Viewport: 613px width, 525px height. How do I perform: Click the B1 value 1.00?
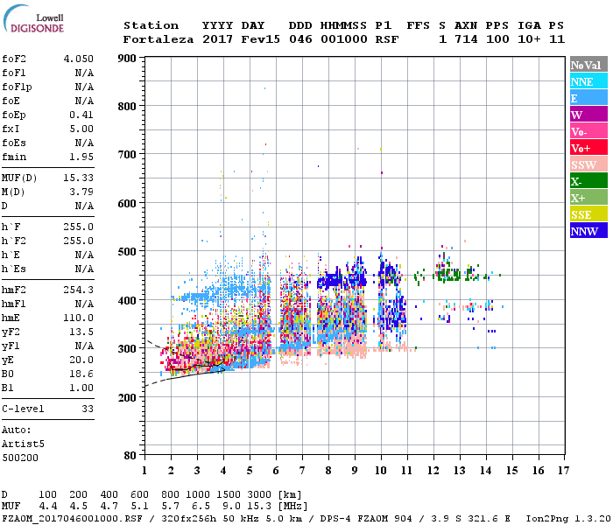81,388
